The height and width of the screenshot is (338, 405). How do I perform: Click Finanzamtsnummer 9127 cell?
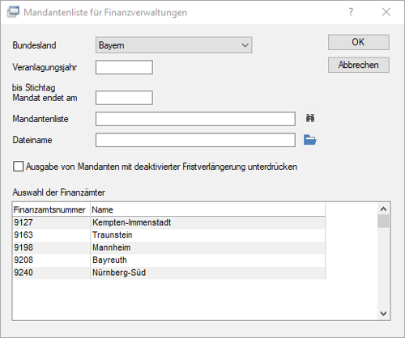coord(51,222)
